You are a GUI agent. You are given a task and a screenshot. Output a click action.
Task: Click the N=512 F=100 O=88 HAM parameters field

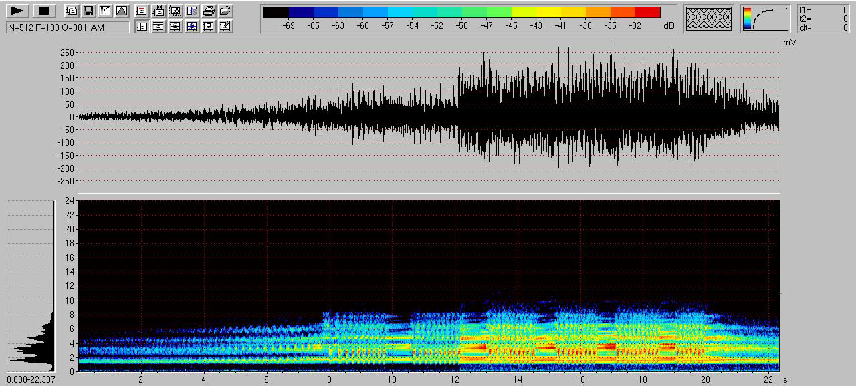[68, 27]
